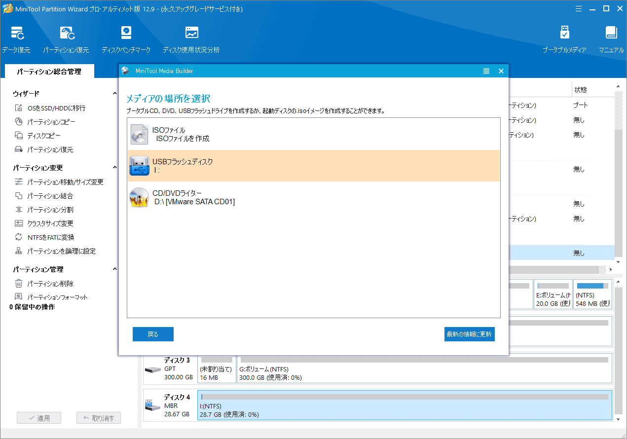
Task: Collapse the パーティション管理 section
Action: coord(115,269)
